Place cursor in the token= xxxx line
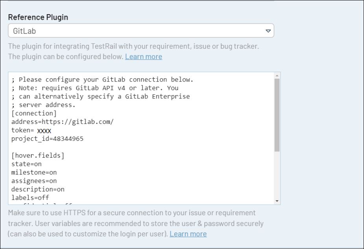Viewport: 364px width, 249px height. (31, 131)
